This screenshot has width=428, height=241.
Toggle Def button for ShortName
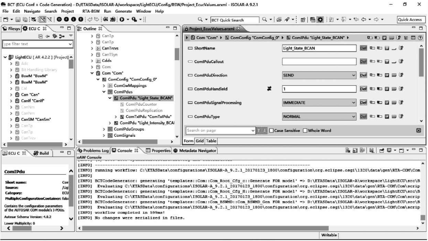[x=363, y=48]
